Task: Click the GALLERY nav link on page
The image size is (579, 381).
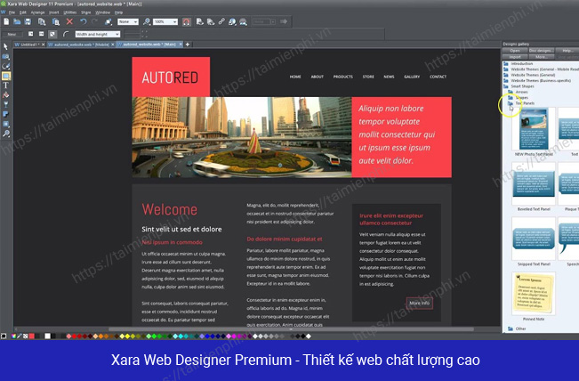Action: coord(412,77)
